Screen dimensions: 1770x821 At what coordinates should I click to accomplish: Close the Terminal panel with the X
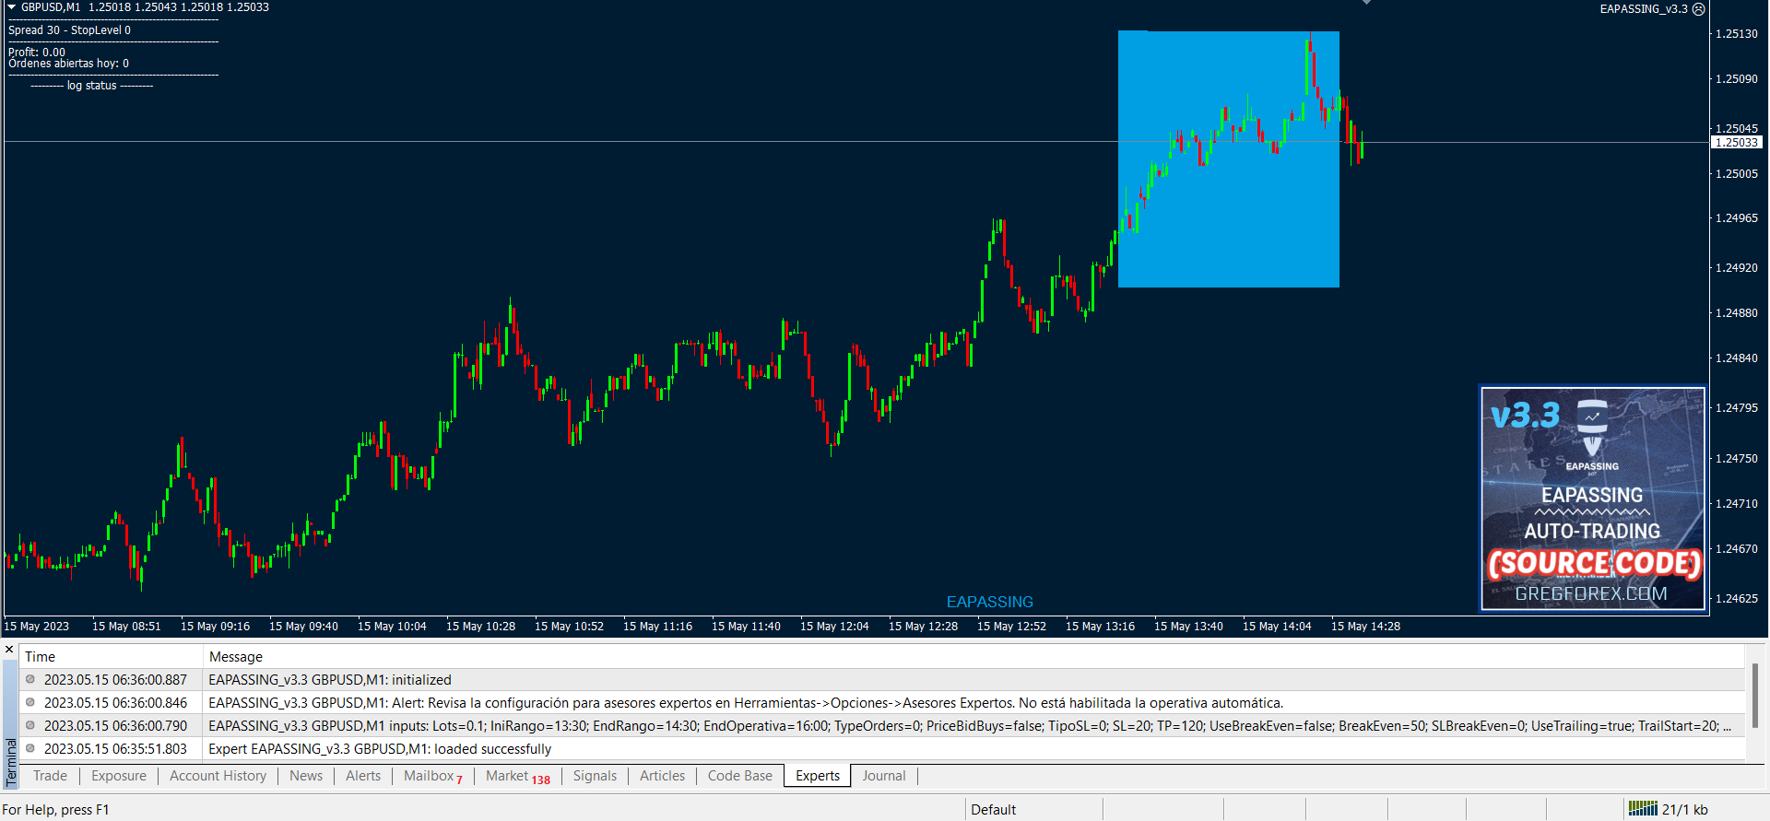click(9, 650)
